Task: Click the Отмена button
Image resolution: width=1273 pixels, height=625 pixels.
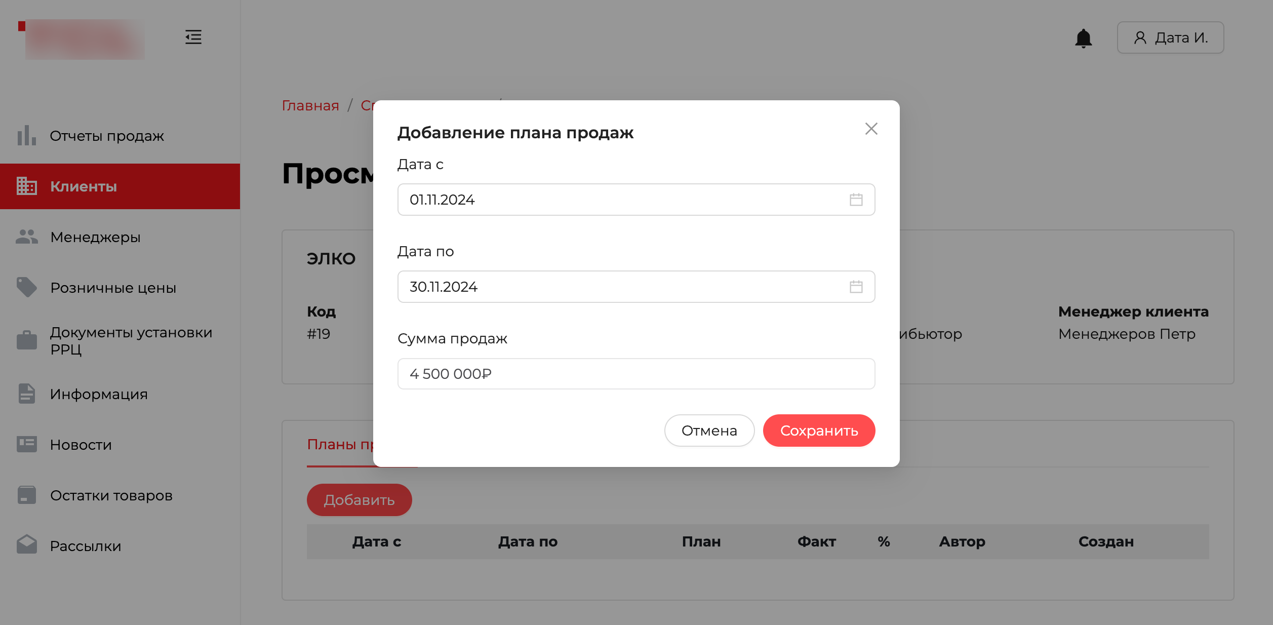Action: [709, 431]
